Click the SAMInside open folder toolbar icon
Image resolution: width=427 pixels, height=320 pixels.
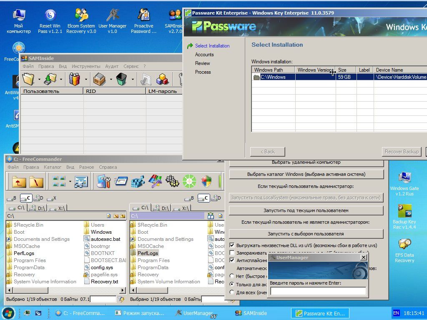(x=28, y=79)
